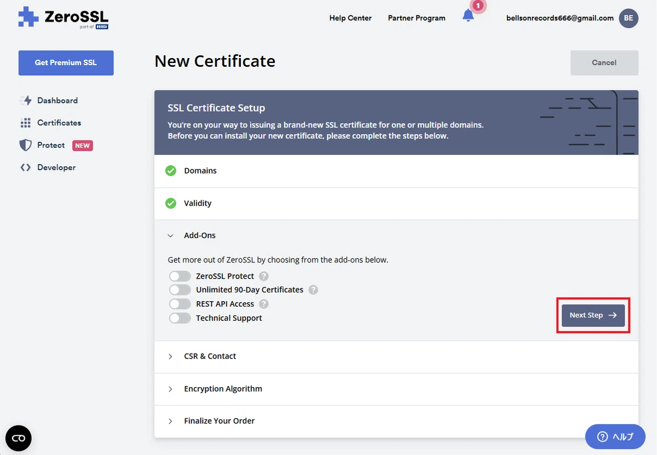This screenshot has height=455, width=657.
Task: Expand the Encryption Algorithm section
Action: (x=396, y=389)
